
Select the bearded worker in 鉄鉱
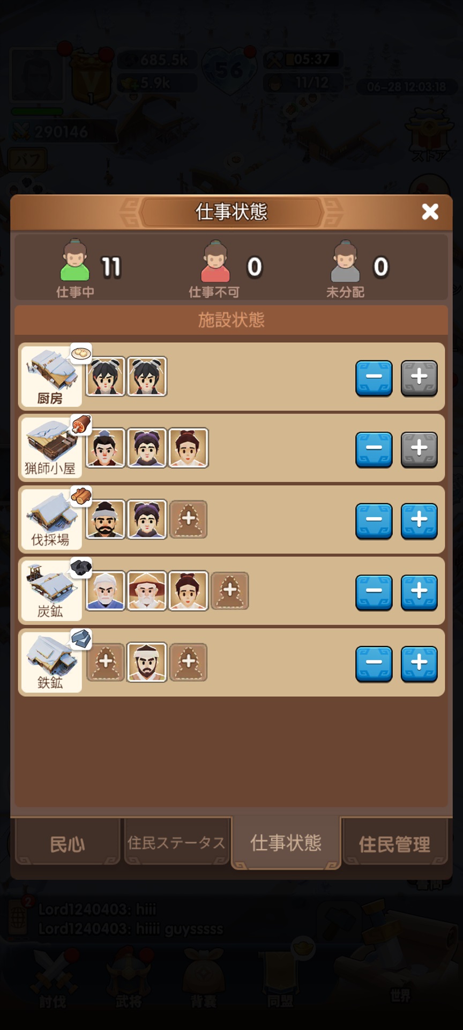coord(147,662)
